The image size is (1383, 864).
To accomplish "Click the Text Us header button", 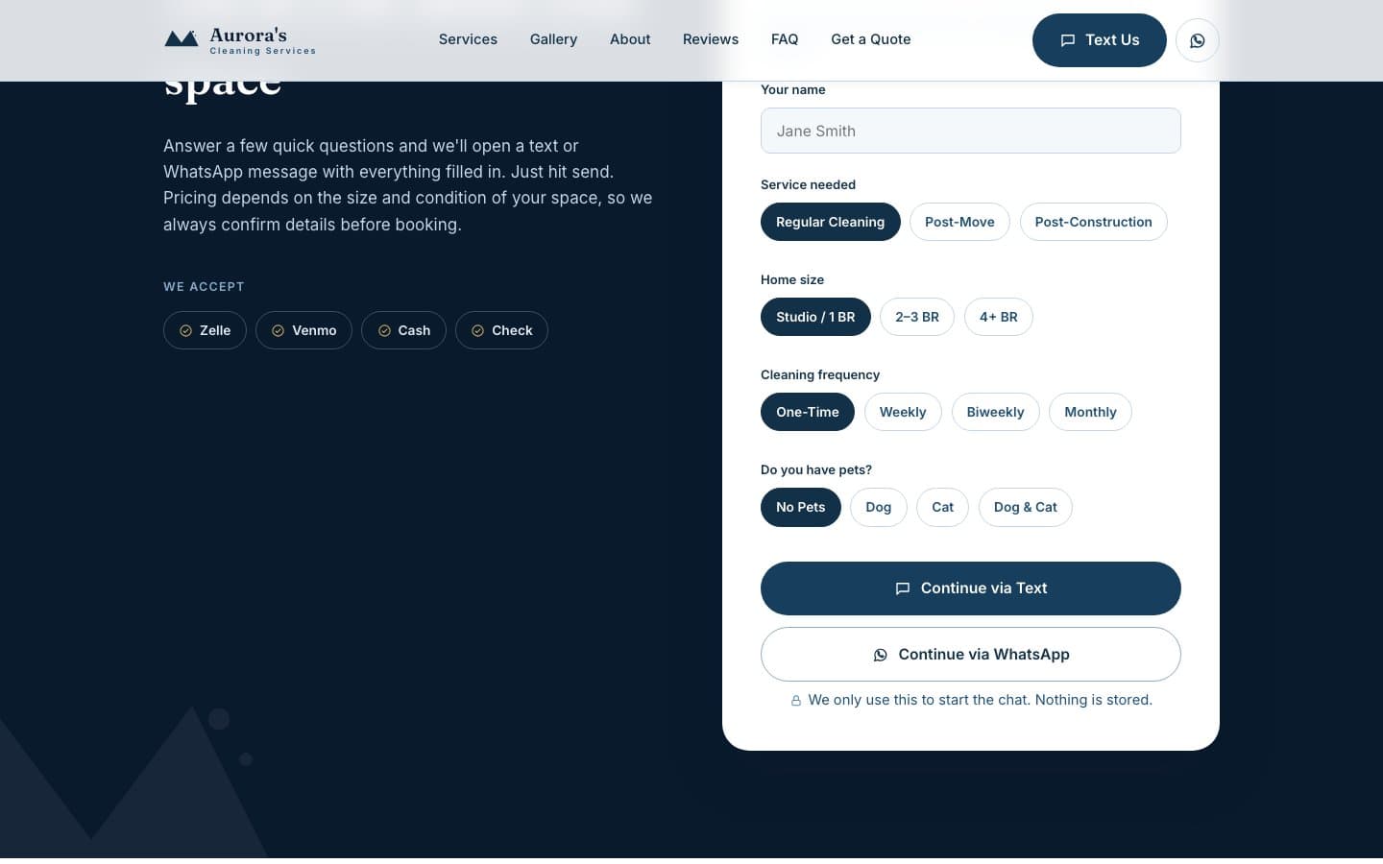I will pyautogui.click(x=1100, y=40).
